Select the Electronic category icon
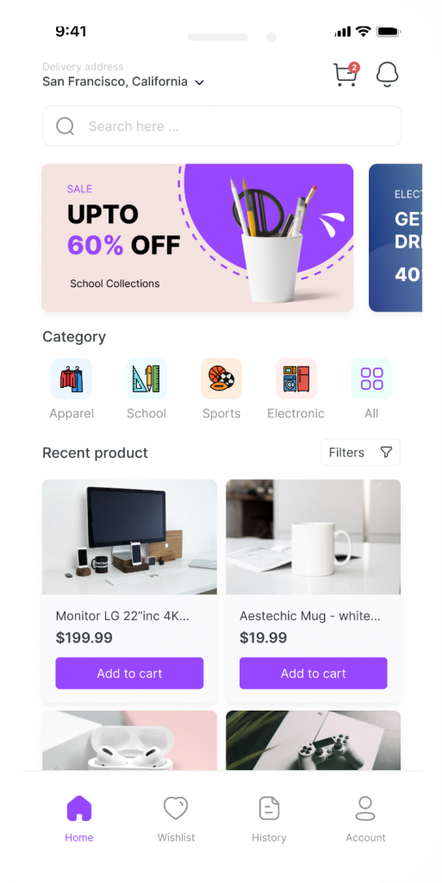 tap(296, 379)
